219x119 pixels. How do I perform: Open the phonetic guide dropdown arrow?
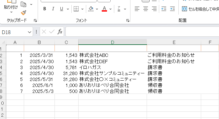pos(125,9)
